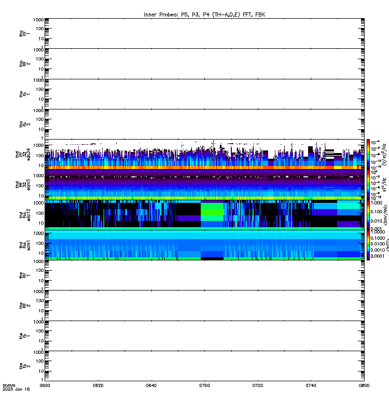This screenshot has width=389, height=415.
Task: Click the nT²/Hz color bar for scm3
Action: pos(368,185)
